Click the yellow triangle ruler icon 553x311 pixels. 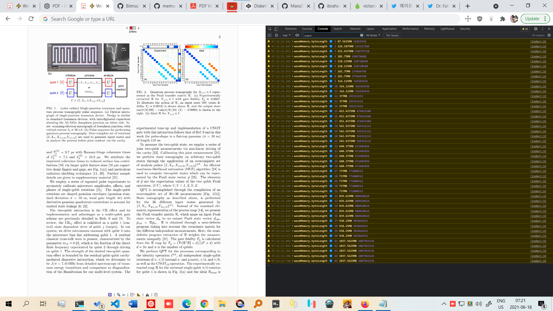139,295
